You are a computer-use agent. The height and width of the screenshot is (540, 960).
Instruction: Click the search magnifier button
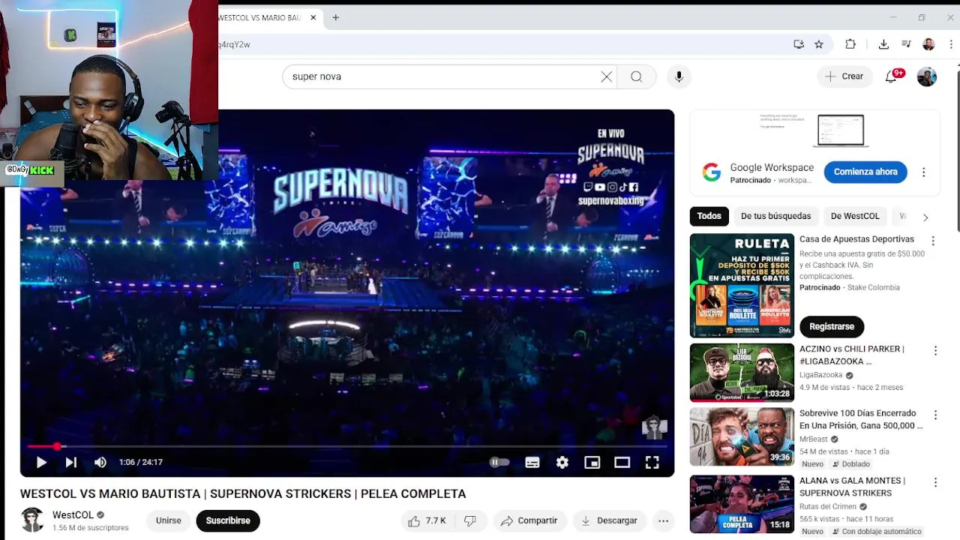click(x=636, y=76)
